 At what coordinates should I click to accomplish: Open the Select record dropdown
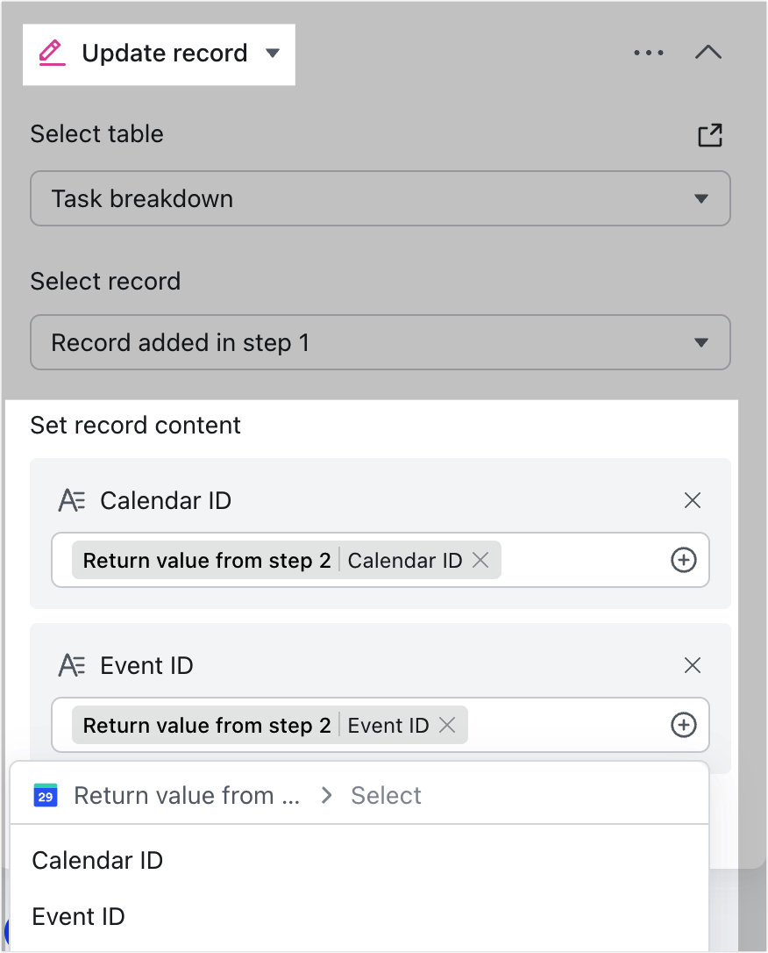click(x=380, y=342)
